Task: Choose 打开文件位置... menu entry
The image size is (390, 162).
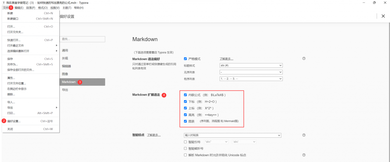Action: click(31, 83)
